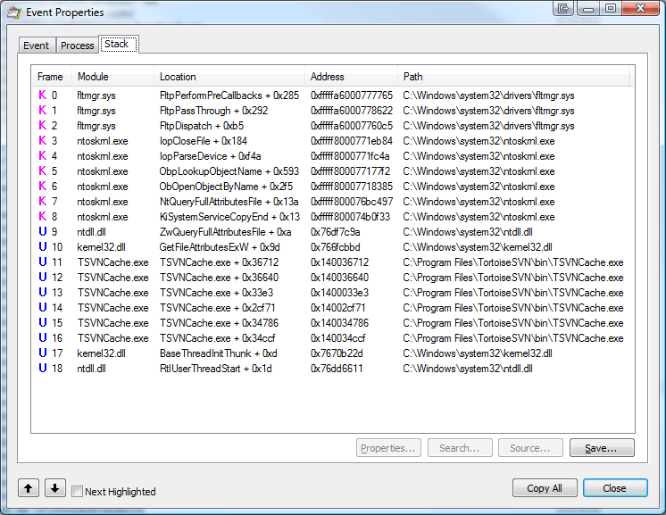666x515 pixels.
Task: Select address '0x1400033e3' cell
Action: coord(340,293)
